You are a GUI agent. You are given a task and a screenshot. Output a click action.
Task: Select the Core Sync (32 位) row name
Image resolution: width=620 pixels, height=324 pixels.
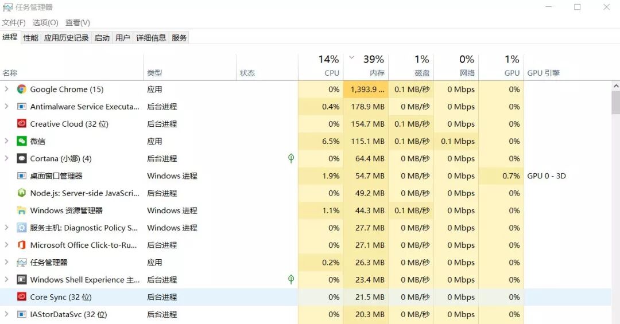(x=61, y=297)
